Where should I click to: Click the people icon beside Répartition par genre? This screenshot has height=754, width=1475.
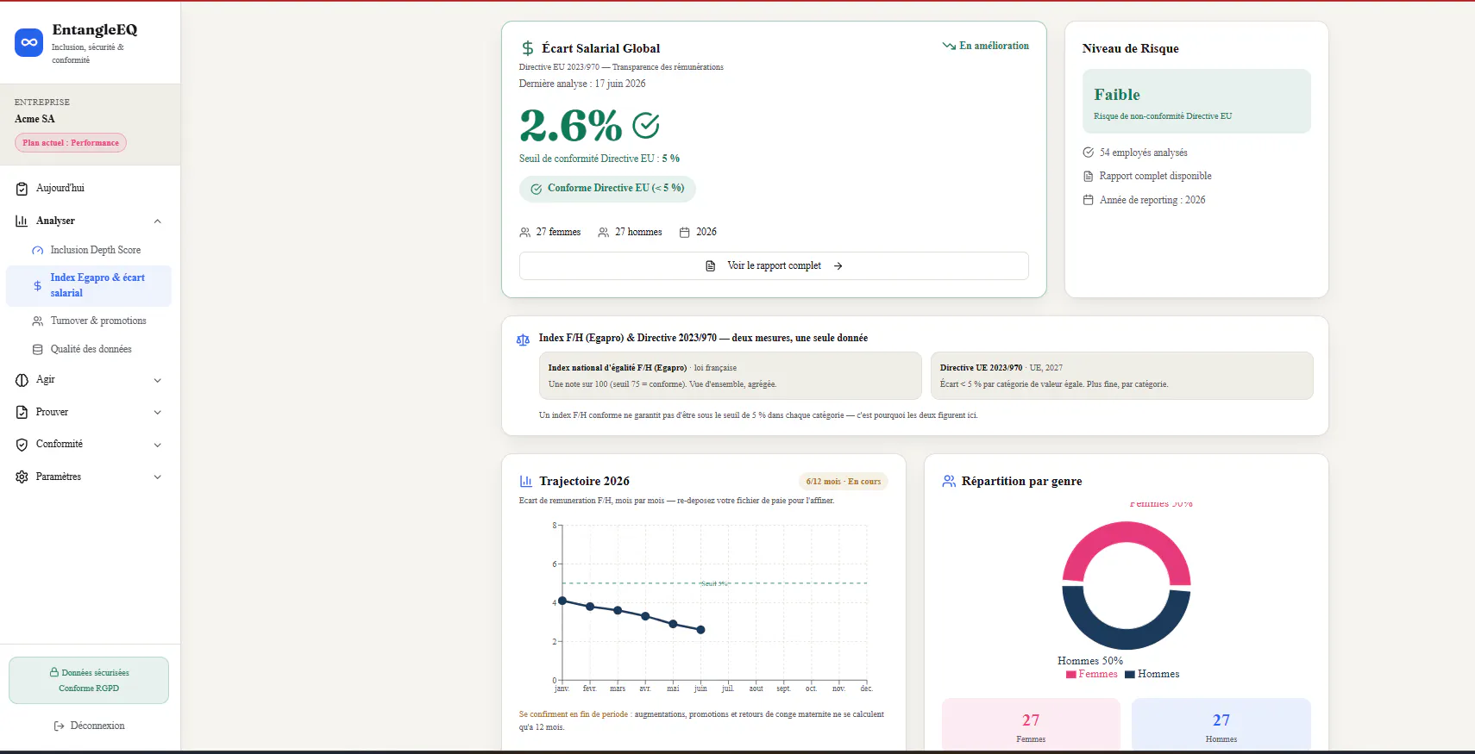tap(949, 482)
